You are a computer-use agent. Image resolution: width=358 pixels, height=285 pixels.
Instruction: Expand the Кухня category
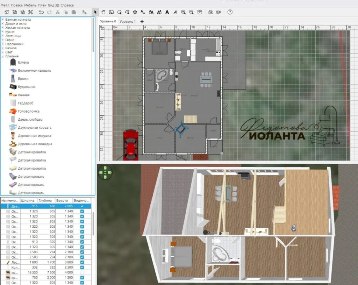pos(2,32)
